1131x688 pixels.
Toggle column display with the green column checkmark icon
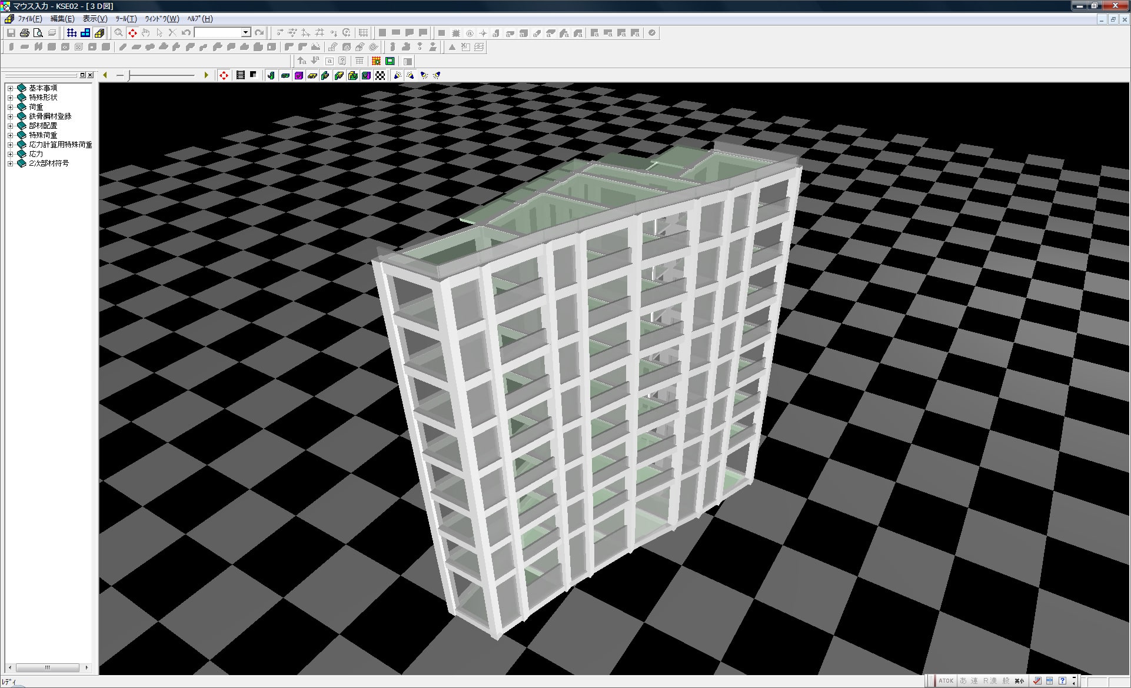271,75
